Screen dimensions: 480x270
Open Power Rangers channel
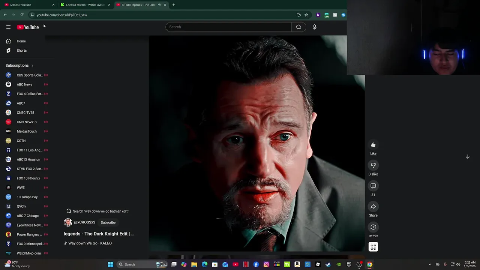[27, 234]
